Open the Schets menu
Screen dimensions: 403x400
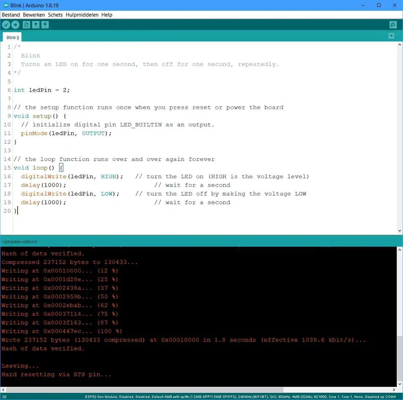(x=55, y=15)
